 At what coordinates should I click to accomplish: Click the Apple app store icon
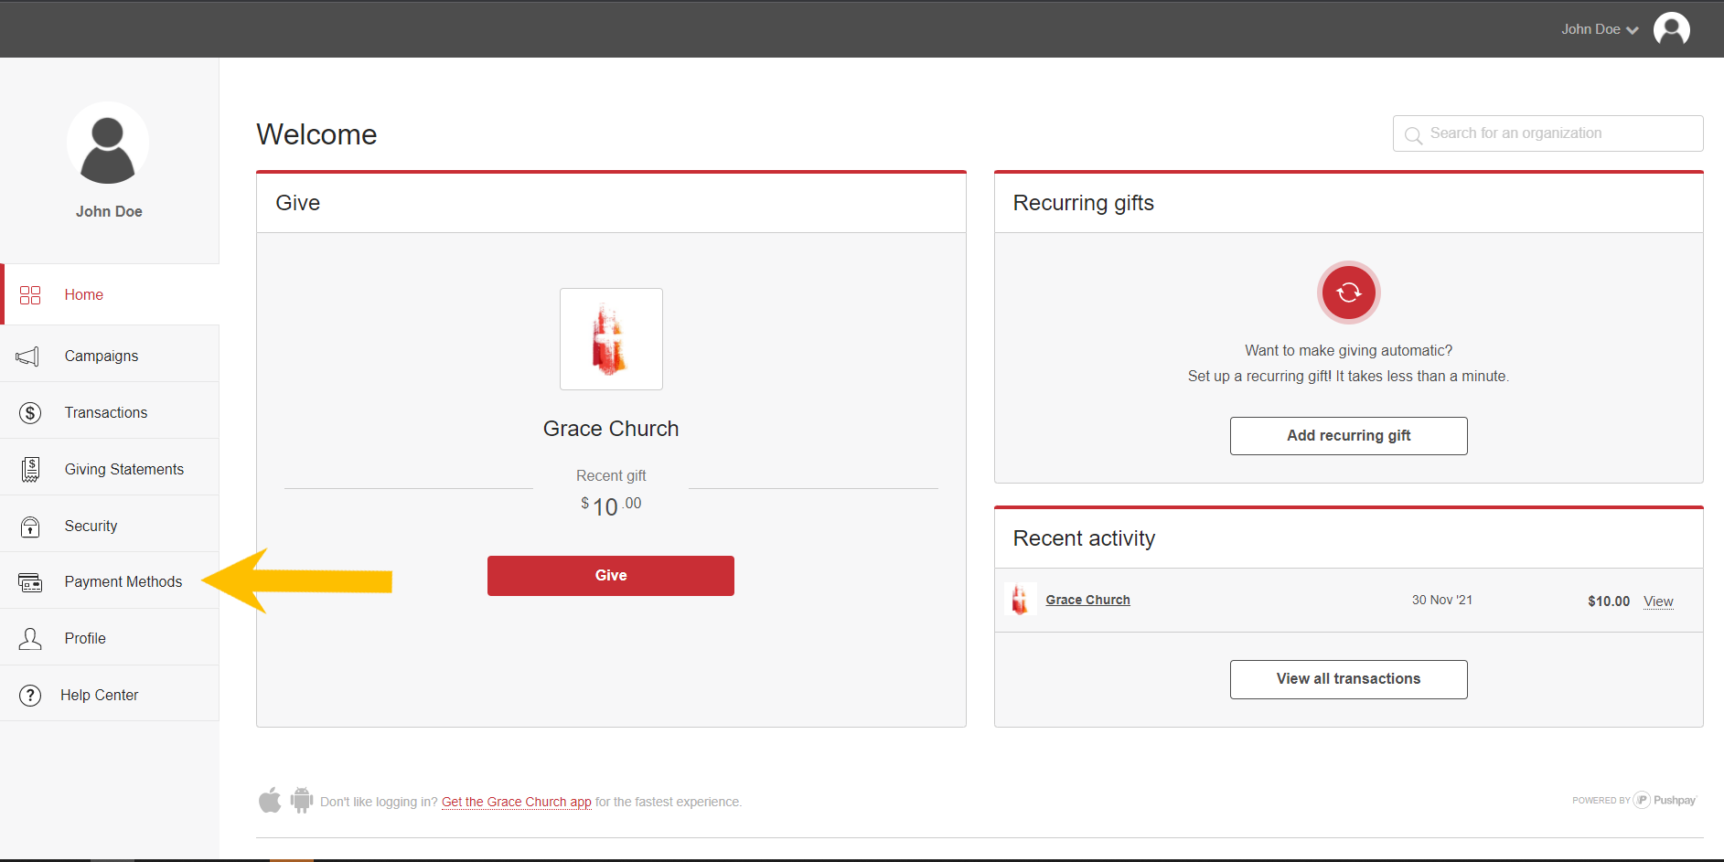click(270, 800)
